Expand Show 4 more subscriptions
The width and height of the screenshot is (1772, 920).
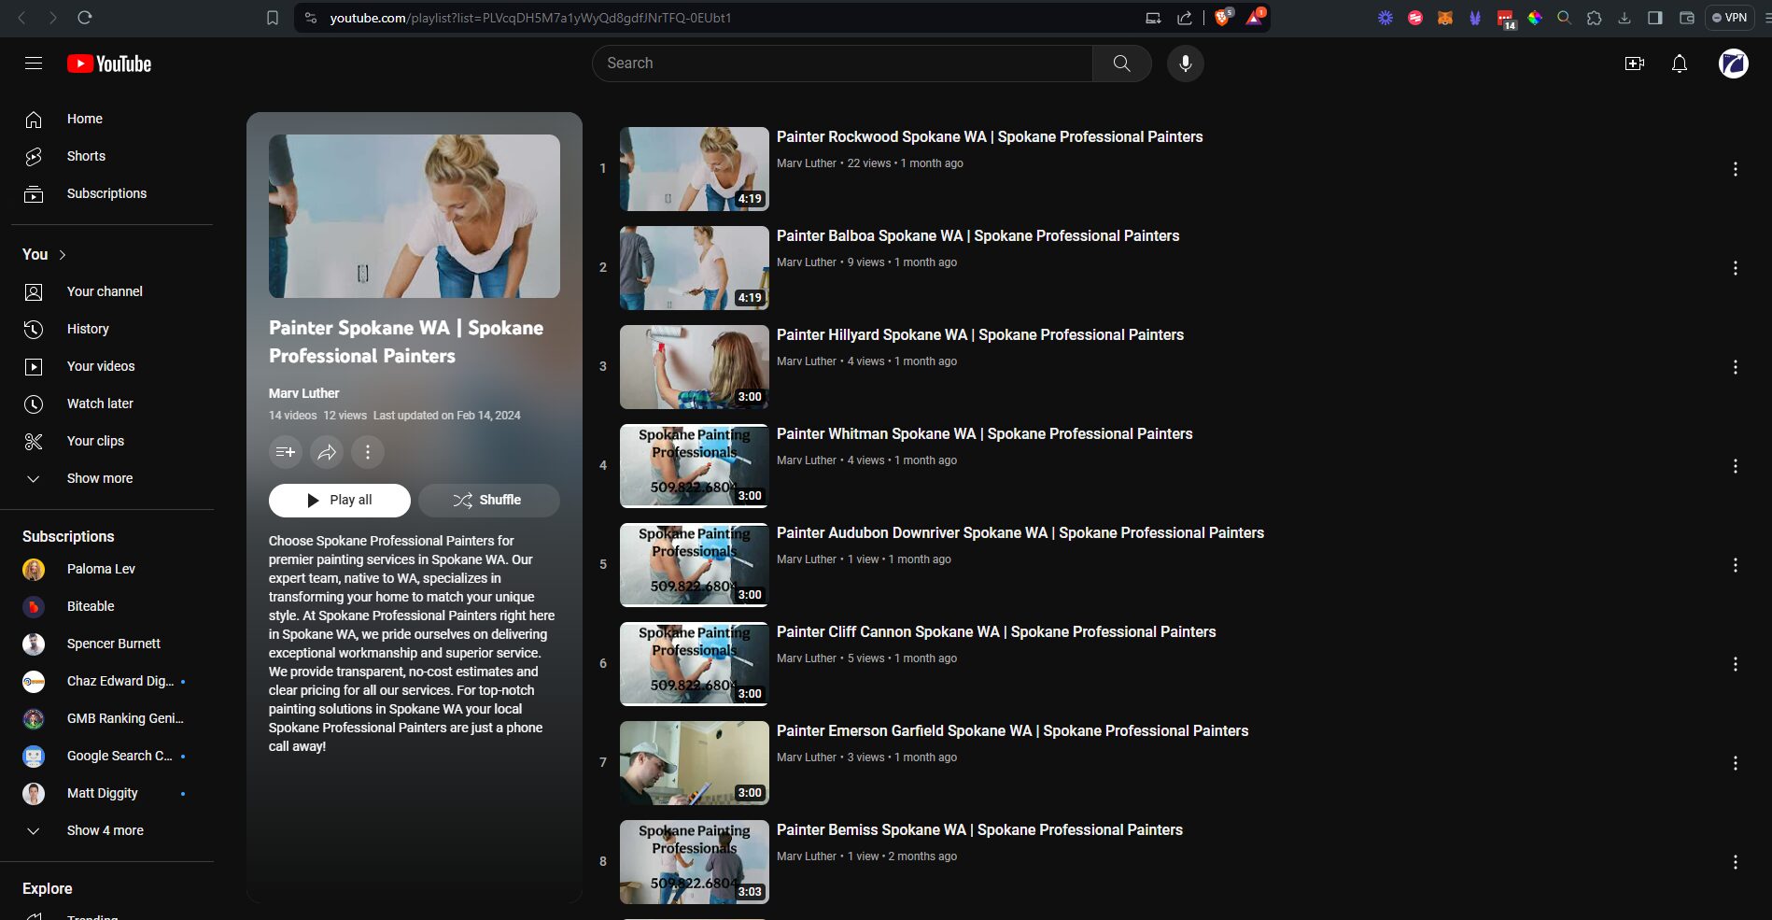coord(105,830)
